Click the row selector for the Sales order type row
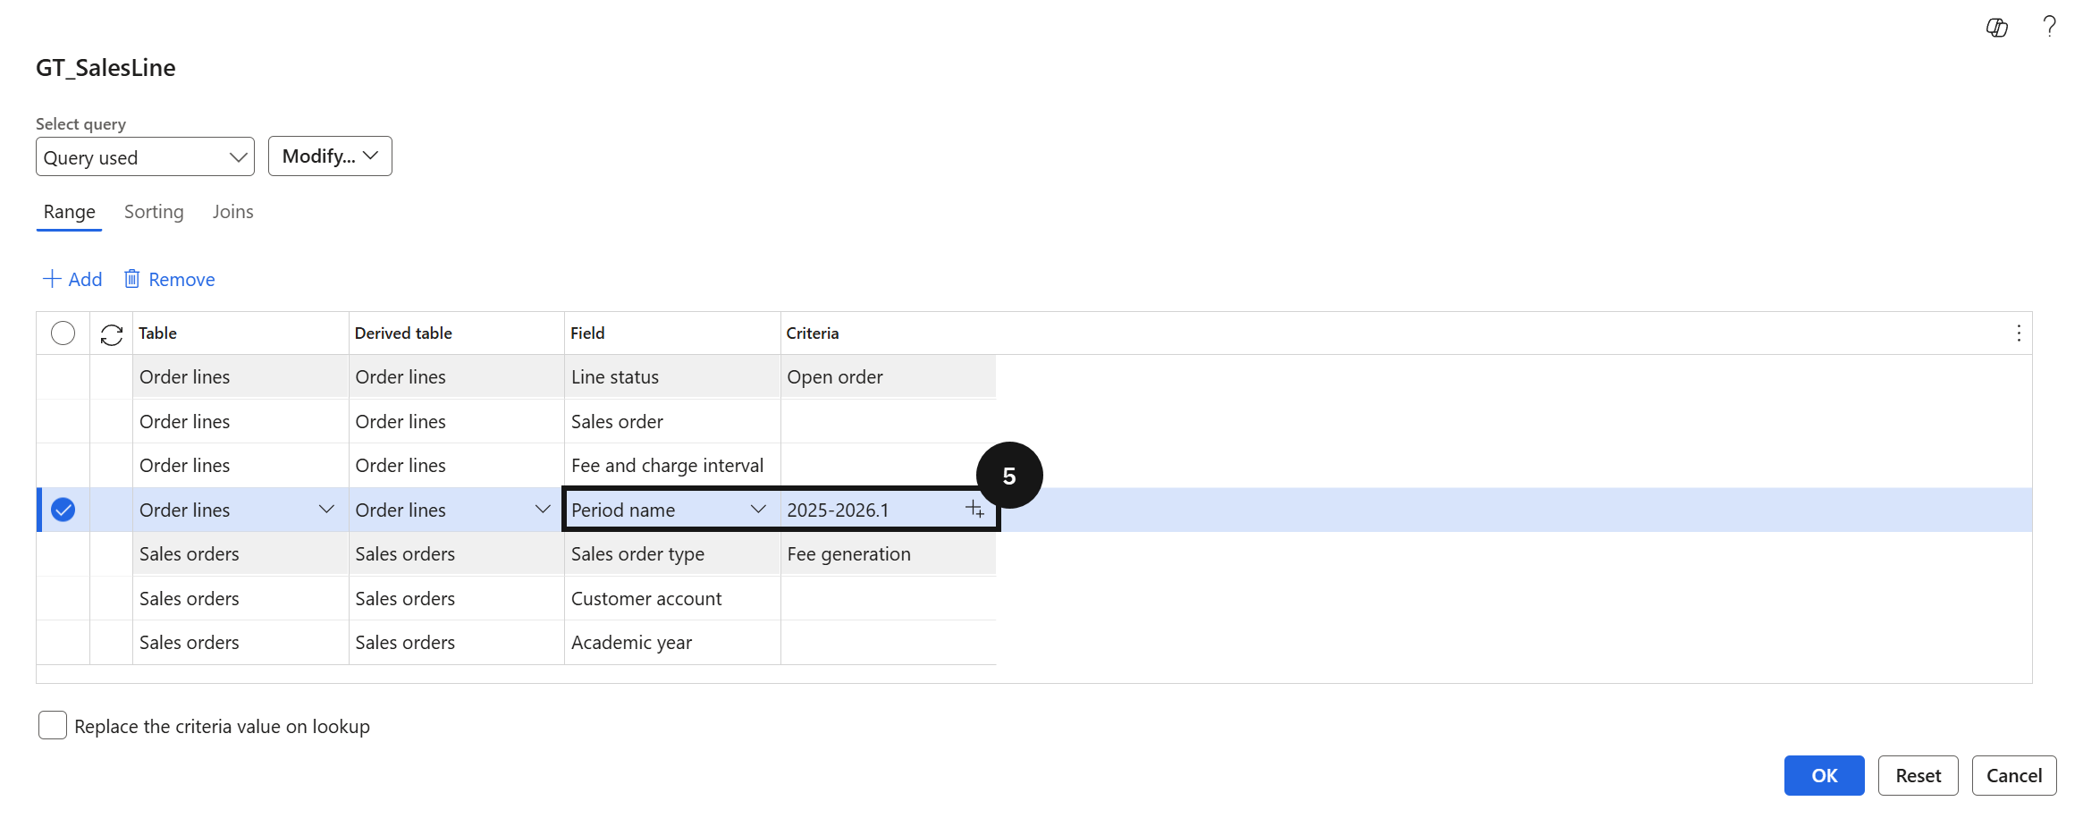Screen dimensions: 2083x835 click(63, 554)
